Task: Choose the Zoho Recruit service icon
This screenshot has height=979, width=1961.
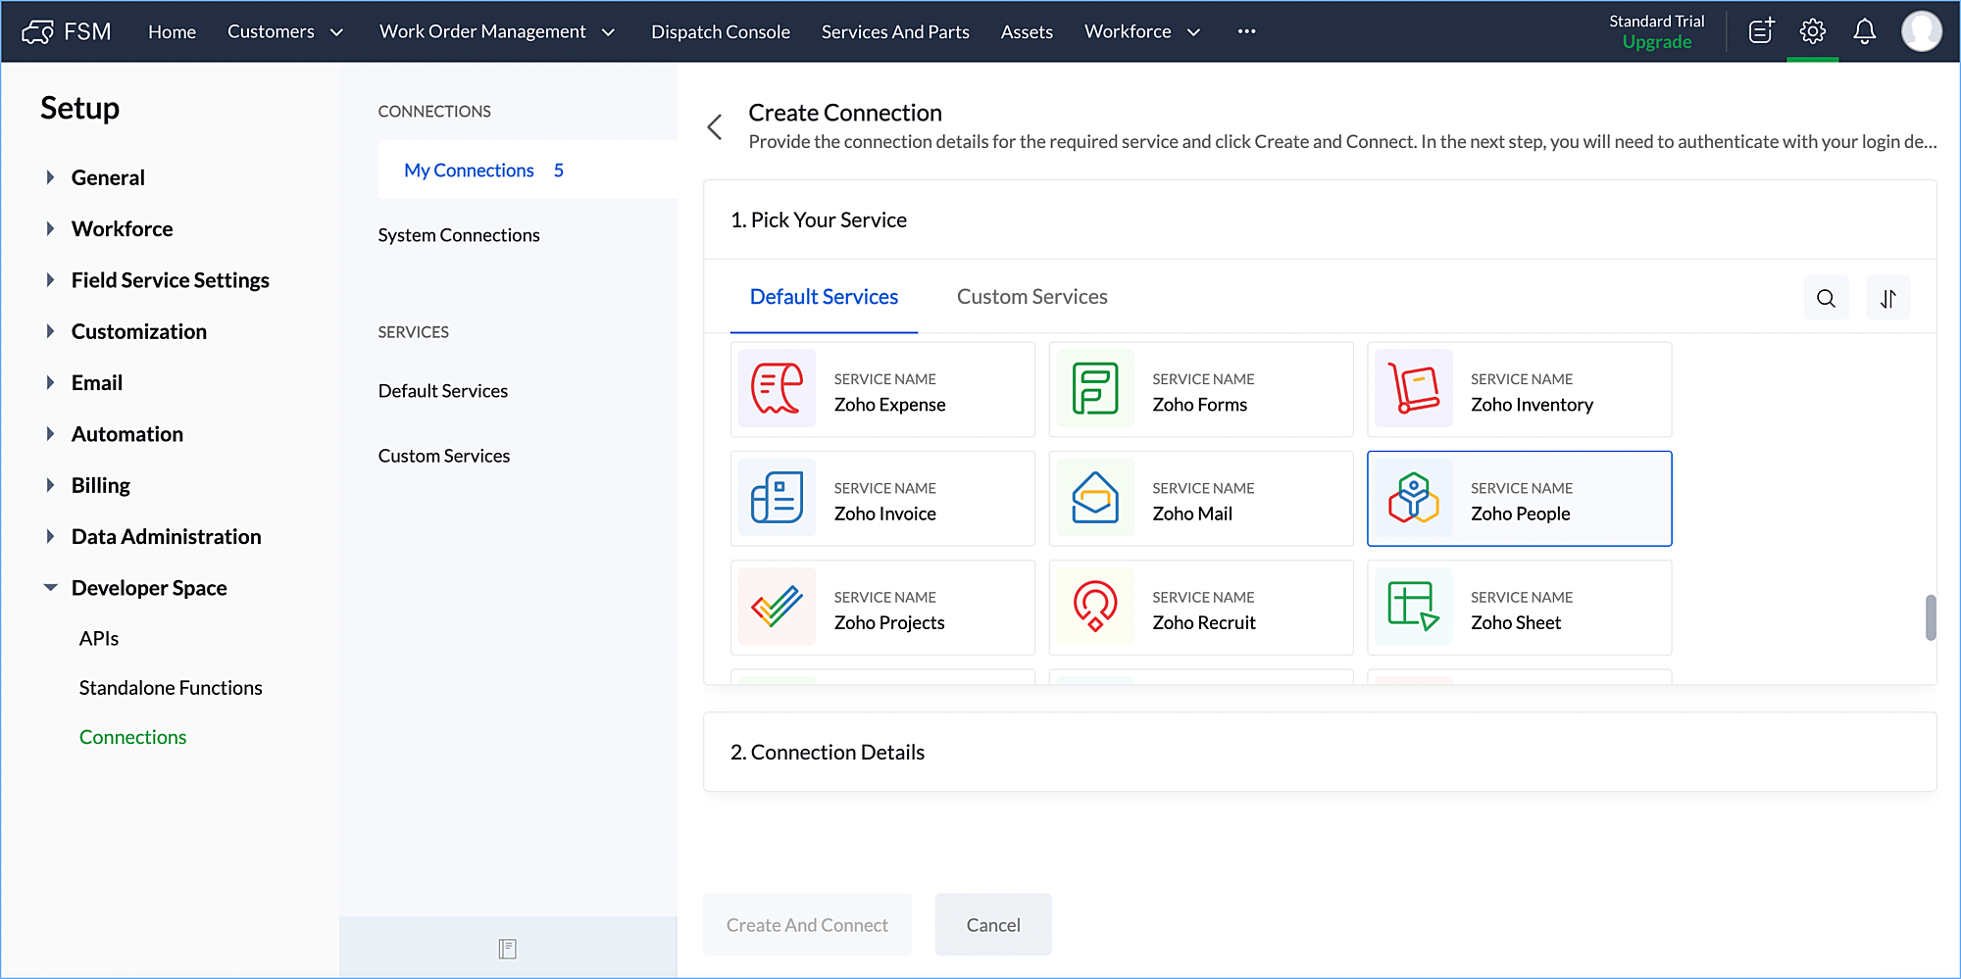Action: (x=1095, y=608)
